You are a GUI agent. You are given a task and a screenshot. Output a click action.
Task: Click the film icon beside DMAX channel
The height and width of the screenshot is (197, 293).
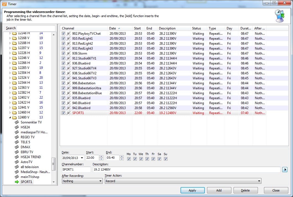click(17, 147)
